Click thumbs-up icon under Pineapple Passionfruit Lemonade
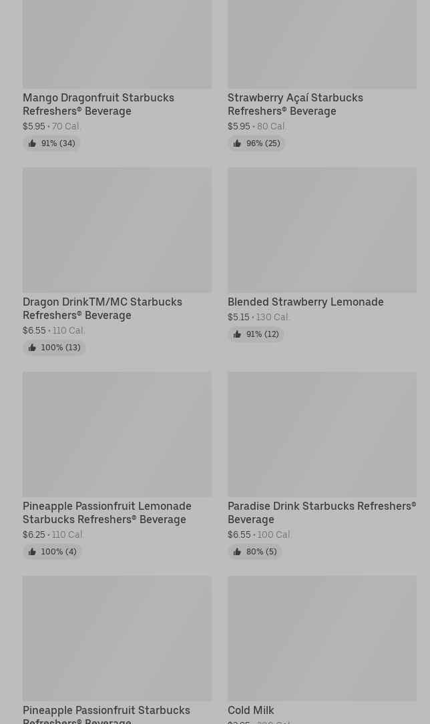The height and width of the screenshot is (724, 430). [x=32, y=552]
